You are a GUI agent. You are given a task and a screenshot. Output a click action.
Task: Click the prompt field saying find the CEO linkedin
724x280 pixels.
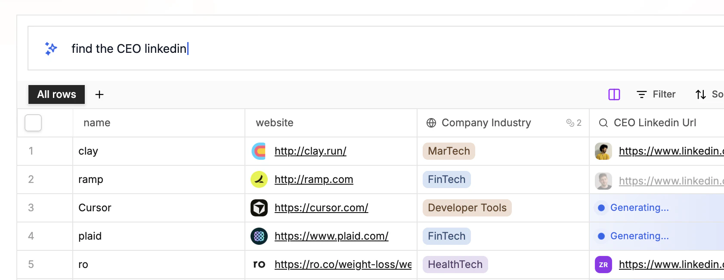301,49
